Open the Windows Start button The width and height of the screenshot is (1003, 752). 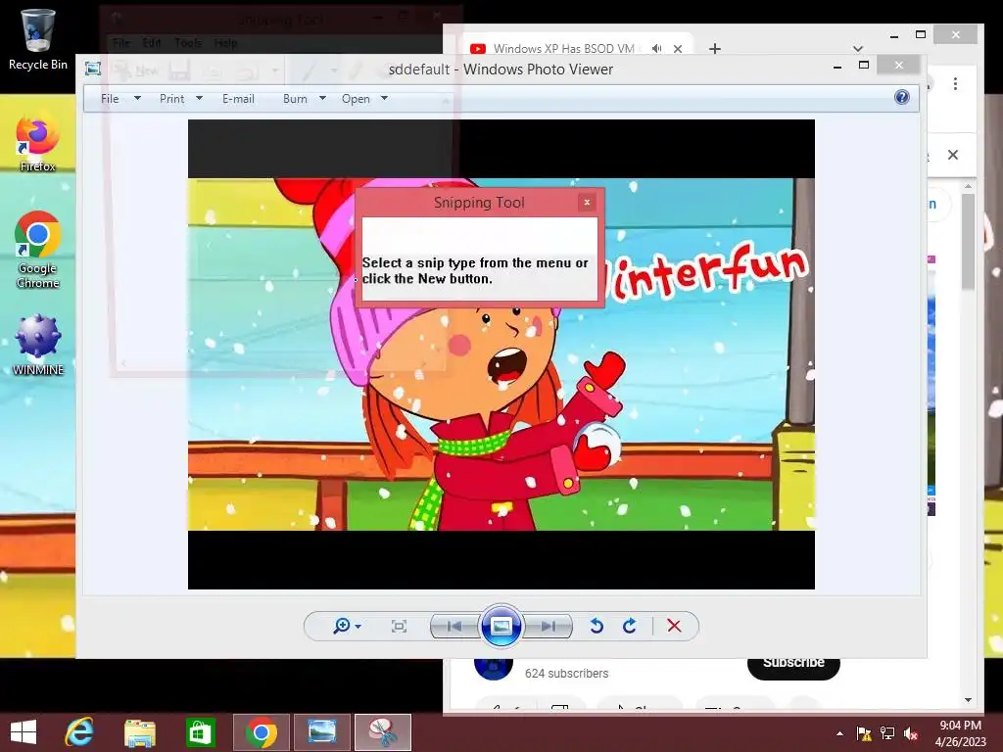(x=24, y=732)
